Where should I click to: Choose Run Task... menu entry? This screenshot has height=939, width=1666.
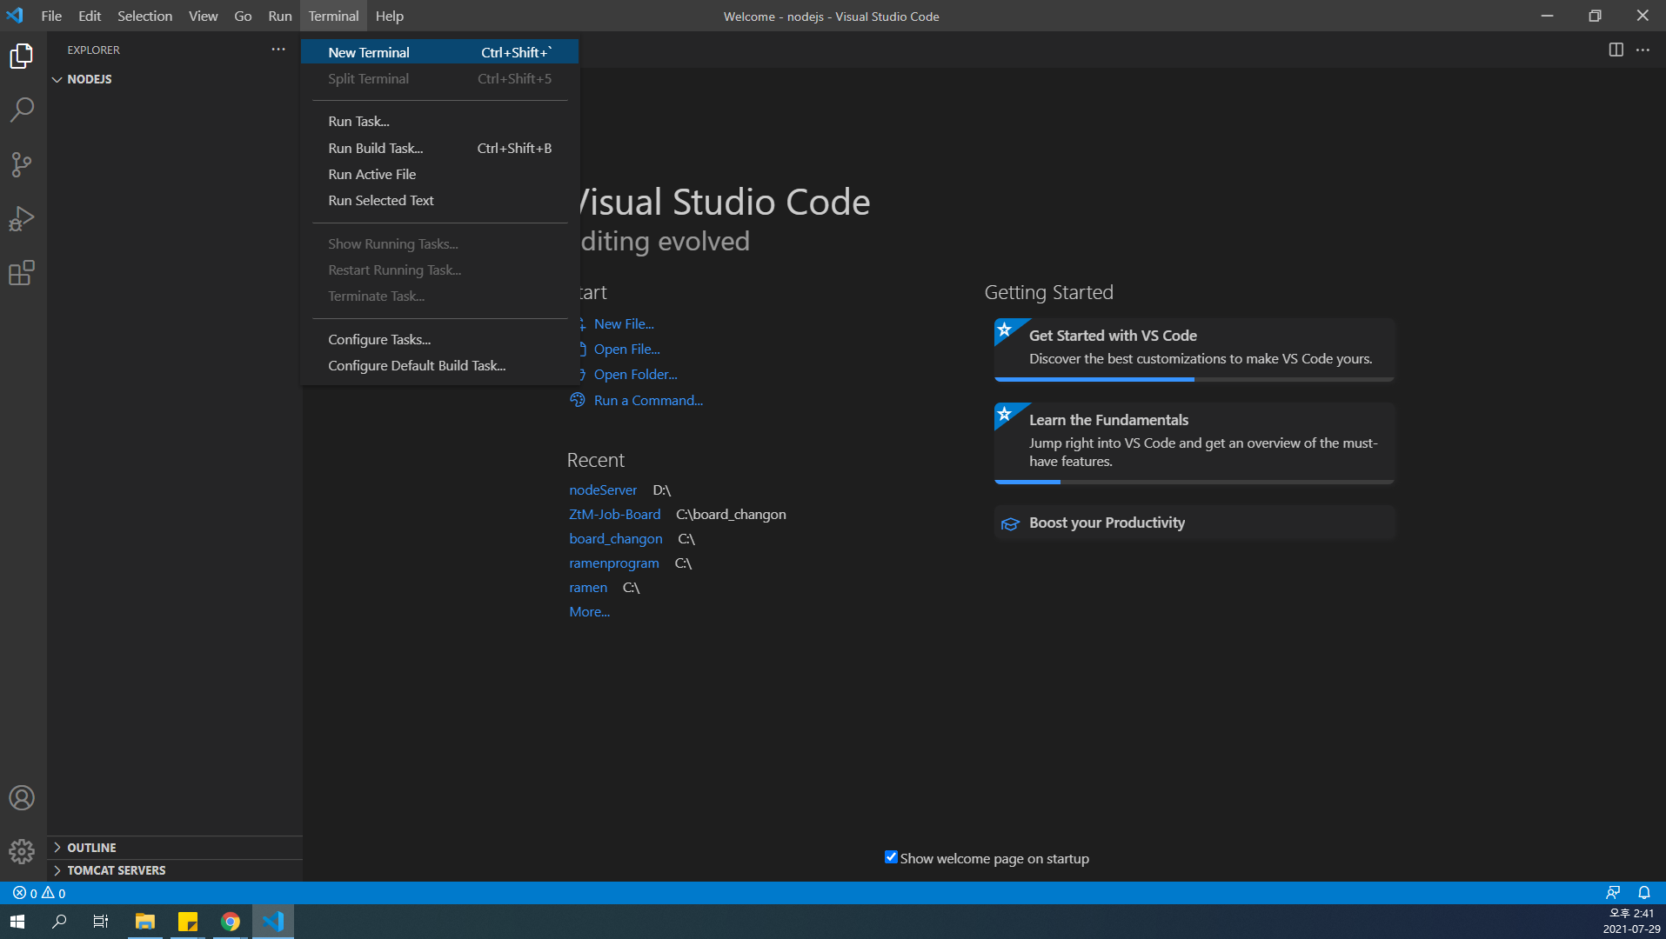pyautogui.click(x=439, y=122)
